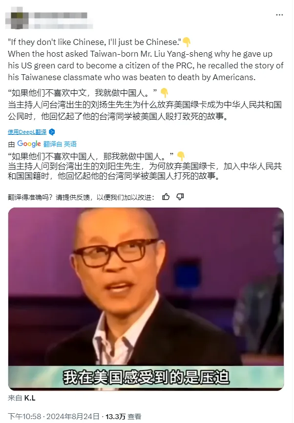Click the thumbs up translation feedback icon
The width and height of the screenshot is (294, 423).
coord(166,197)
